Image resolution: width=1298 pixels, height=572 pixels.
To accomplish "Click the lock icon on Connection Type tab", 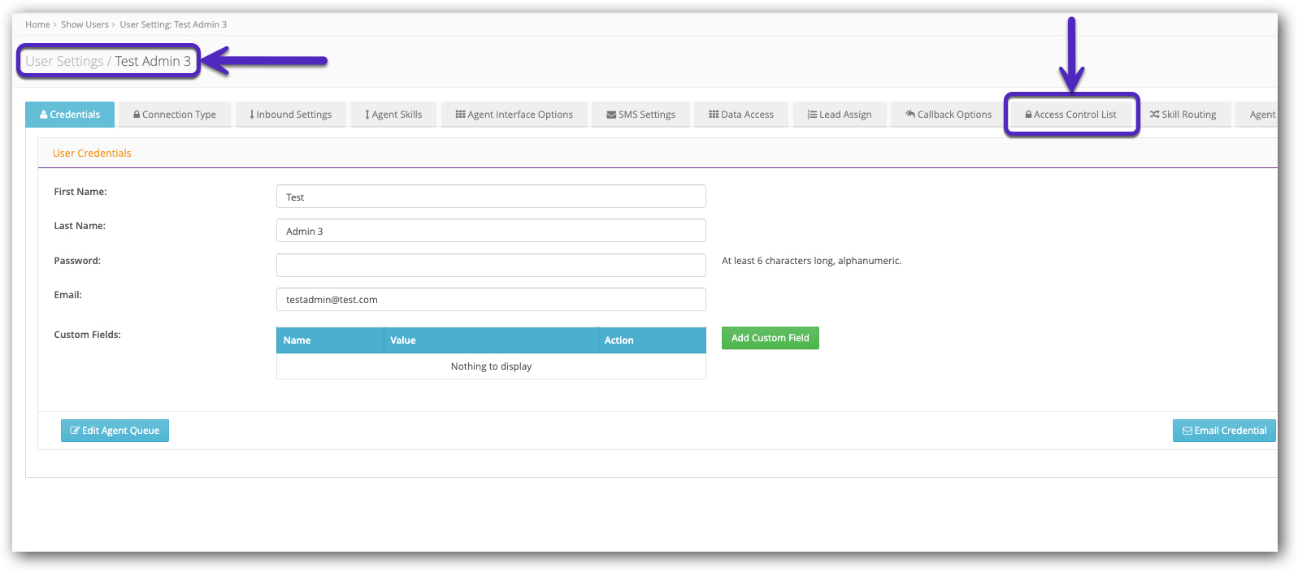I will tap(137, 115).
